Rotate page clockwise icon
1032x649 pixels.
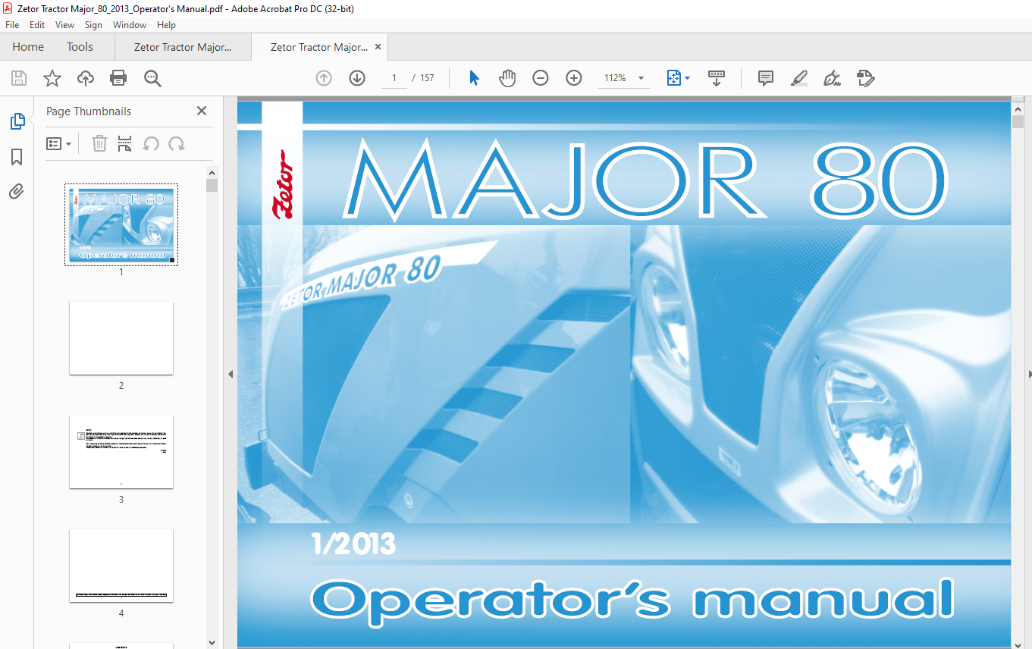pos(177,143)
